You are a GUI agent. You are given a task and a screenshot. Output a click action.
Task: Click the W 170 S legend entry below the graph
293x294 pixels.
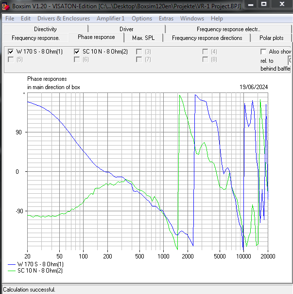coord(35,264)
